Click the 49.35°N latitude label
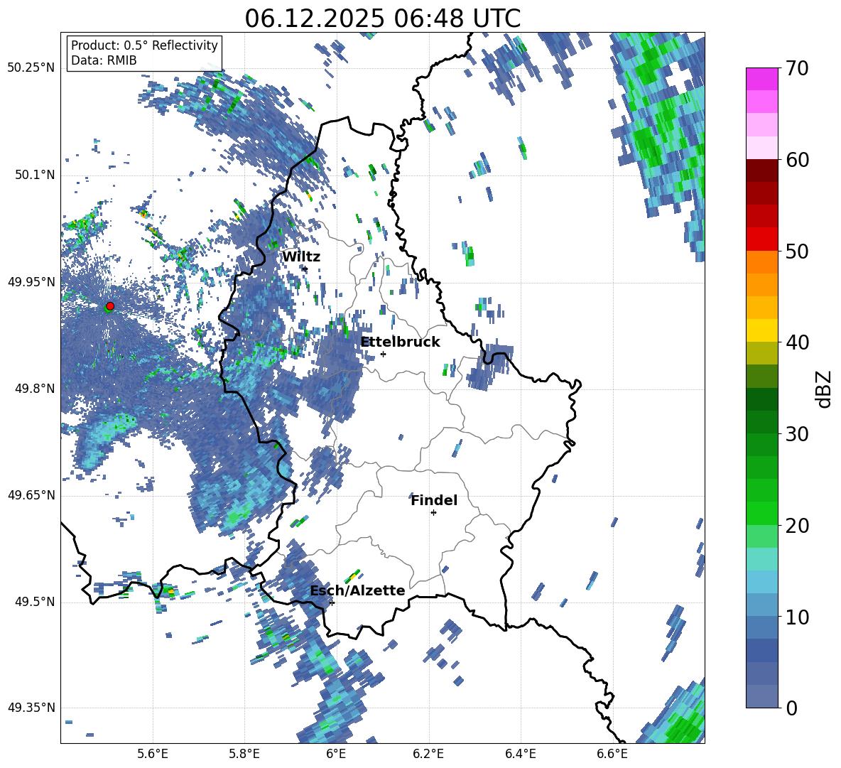Image resolution: width=841 pixels, height=768 pixels. pos(31,708)
